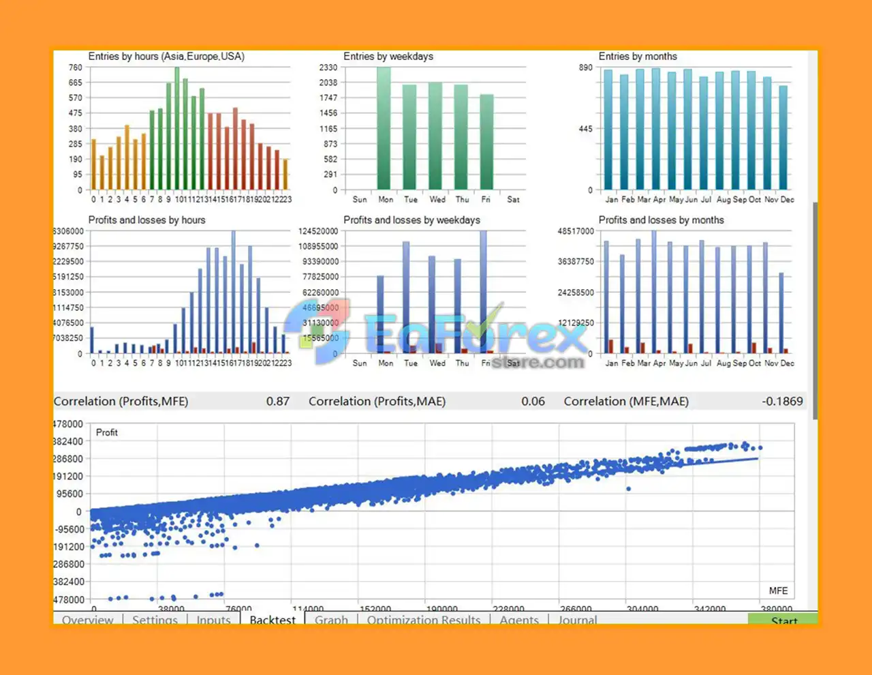The height and width of the screenshot is (675, 872).
Task: Click the vertical scrollbar thumb on right edge
Action: click(815, 310)
